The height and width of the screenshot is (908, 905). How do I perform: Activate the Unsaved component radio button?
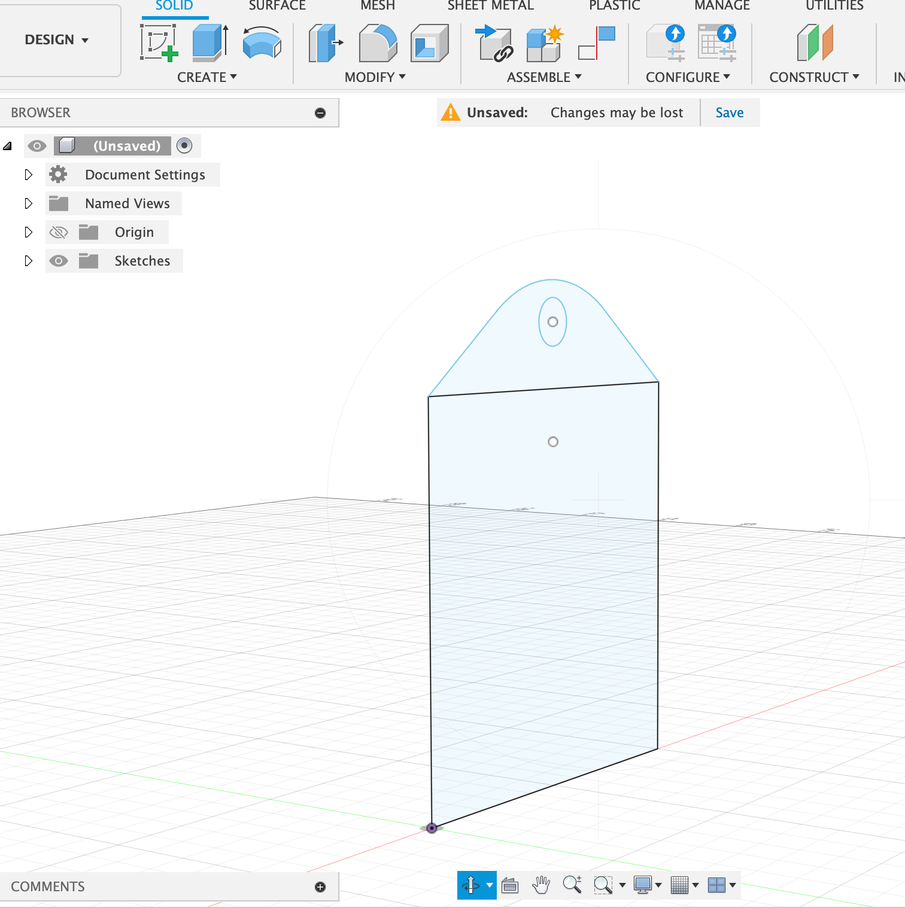pyautogui.click(x=184, y=145)
